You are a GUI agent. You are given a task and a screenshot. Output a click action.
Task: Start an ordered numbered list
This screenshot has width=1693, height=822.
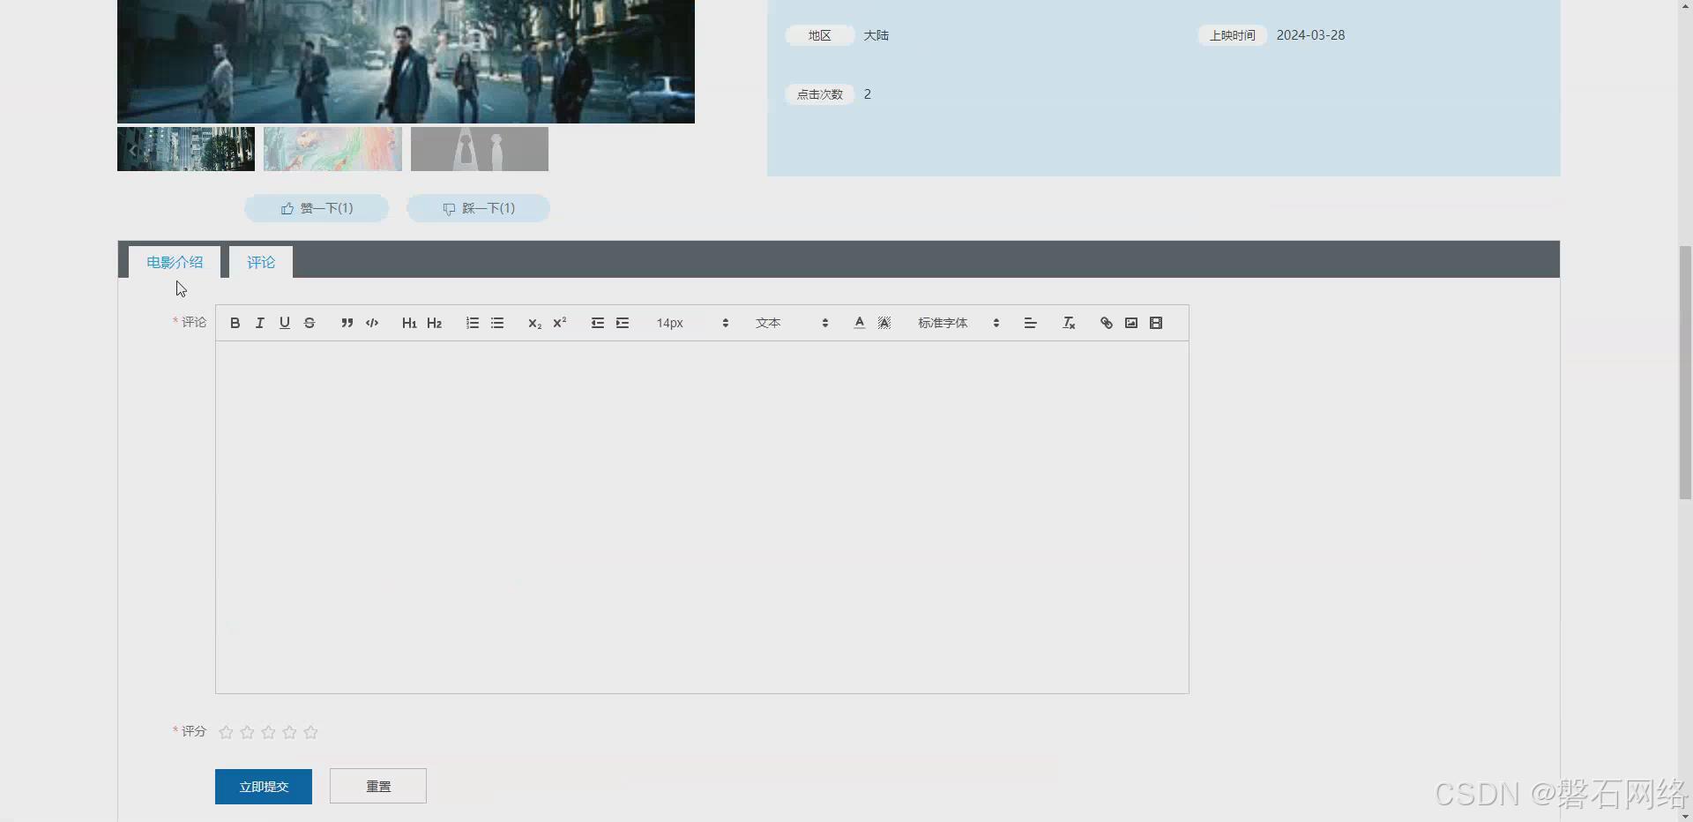pos(473,323)
